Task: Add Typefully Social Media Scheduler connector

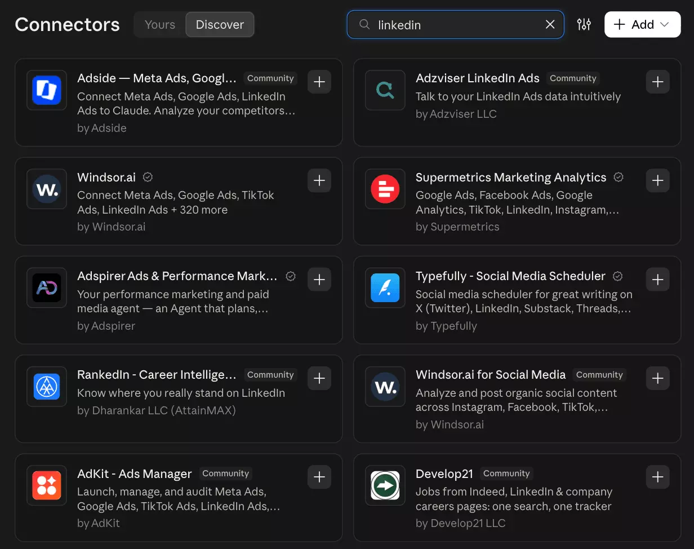Action: click(657, 280)
